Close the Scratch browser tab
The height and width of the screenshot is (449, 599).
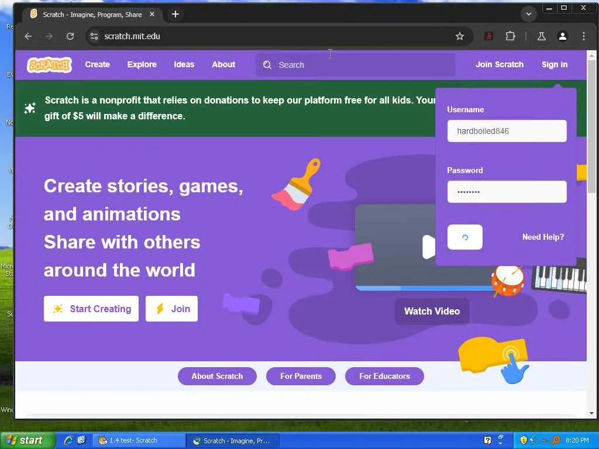(152, 14)
